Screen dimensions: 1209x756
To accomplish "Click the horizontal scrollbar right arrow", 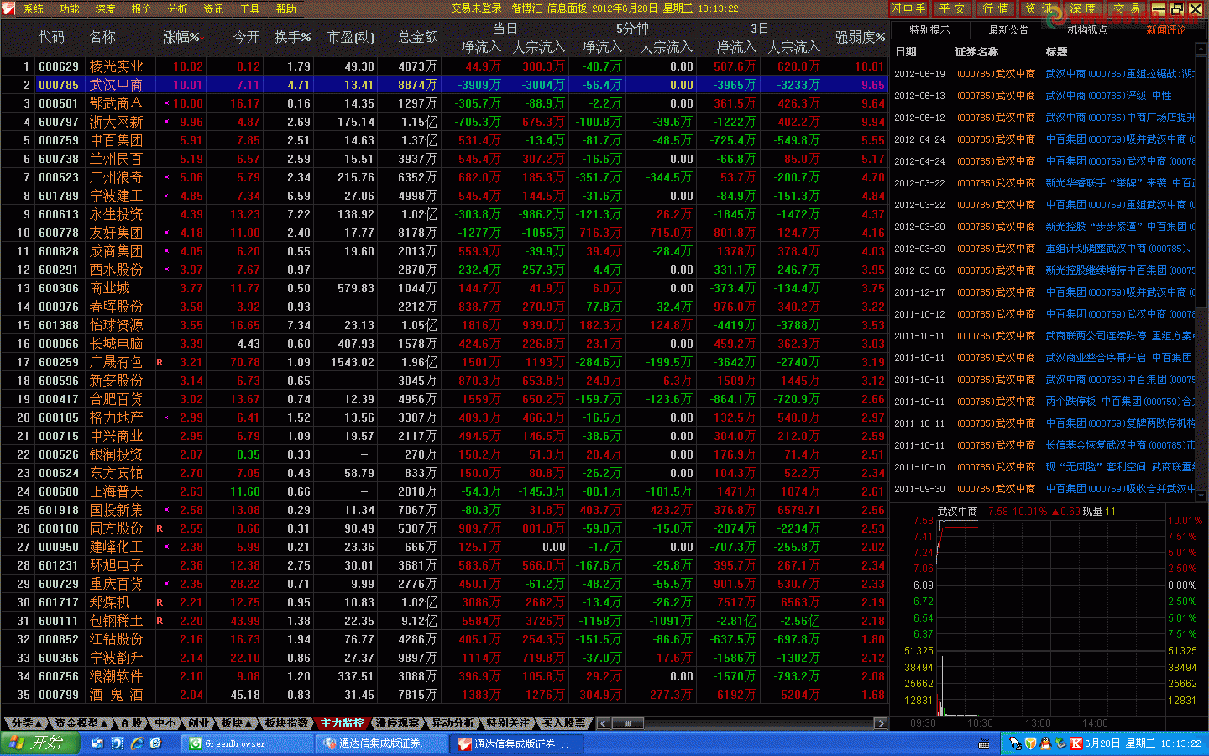I will click(881, 723).
